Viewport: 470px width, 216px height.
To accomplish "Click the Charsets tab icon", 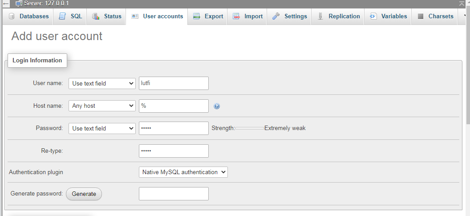I will [421, 16].
